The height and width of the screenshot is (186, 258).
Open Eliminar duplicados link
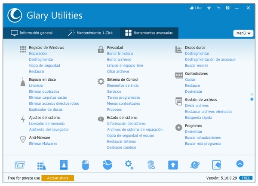pyautogui.click(x=44, y=91)
